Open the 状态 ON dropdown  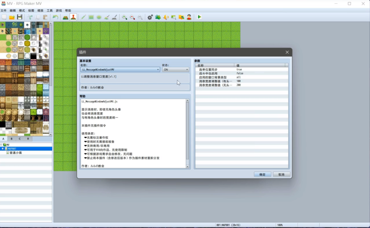176,70
